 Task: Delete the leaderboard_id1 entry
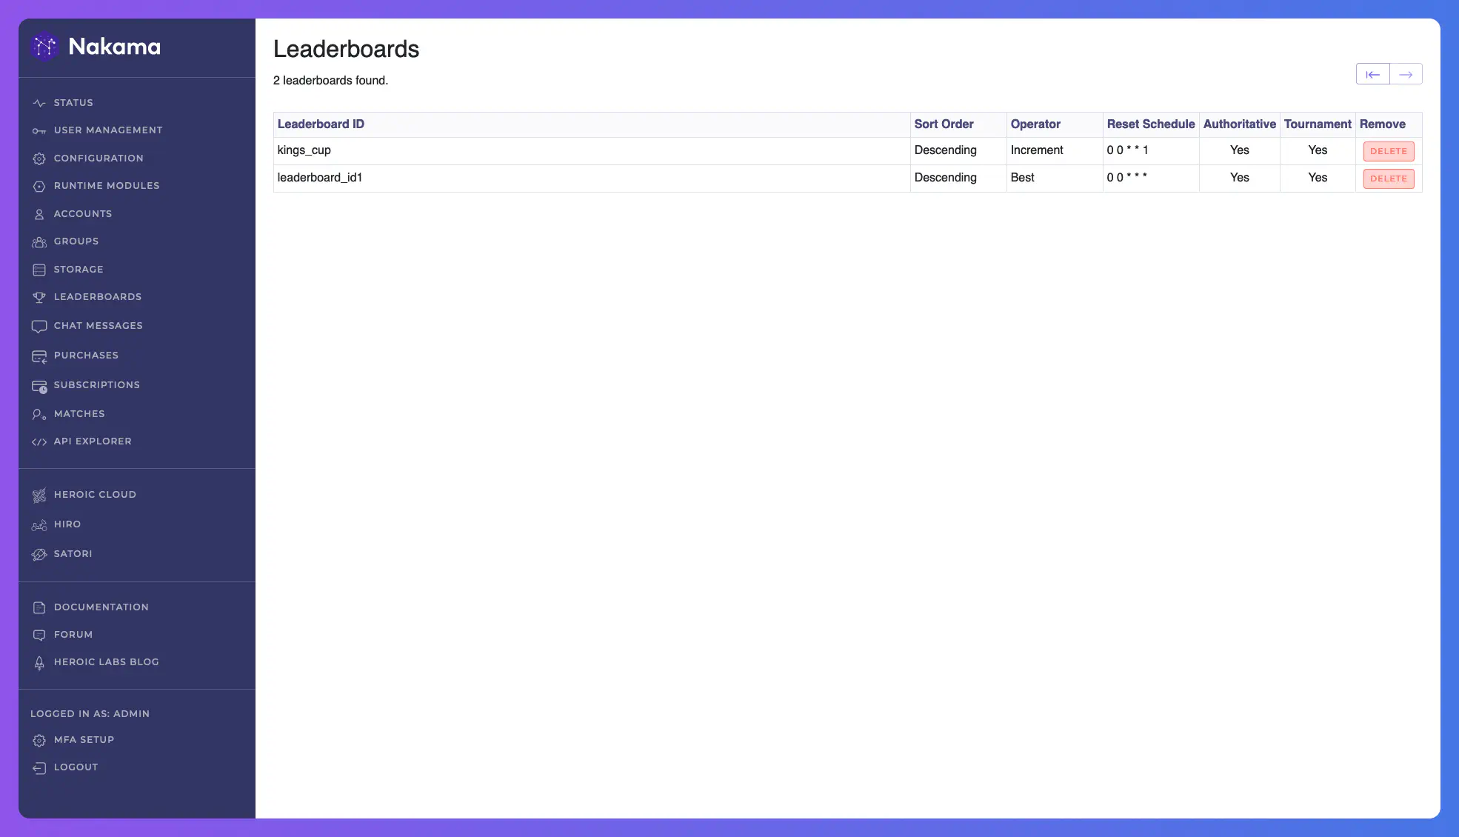(1388, 179)
